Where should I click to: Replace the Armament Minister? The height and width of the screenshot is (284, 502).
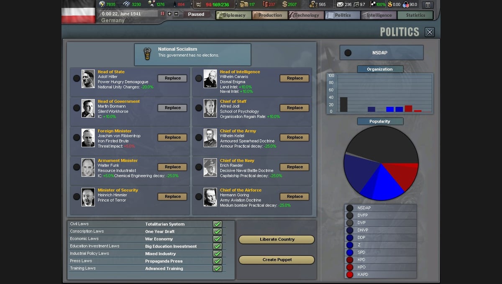172,167
